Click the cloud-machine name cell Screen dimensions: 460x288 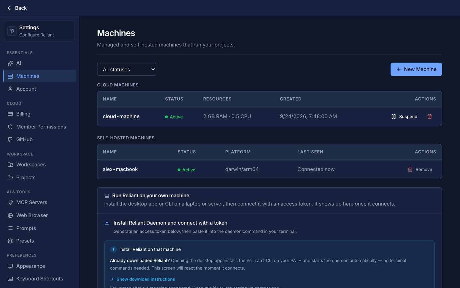coord(121,116)
